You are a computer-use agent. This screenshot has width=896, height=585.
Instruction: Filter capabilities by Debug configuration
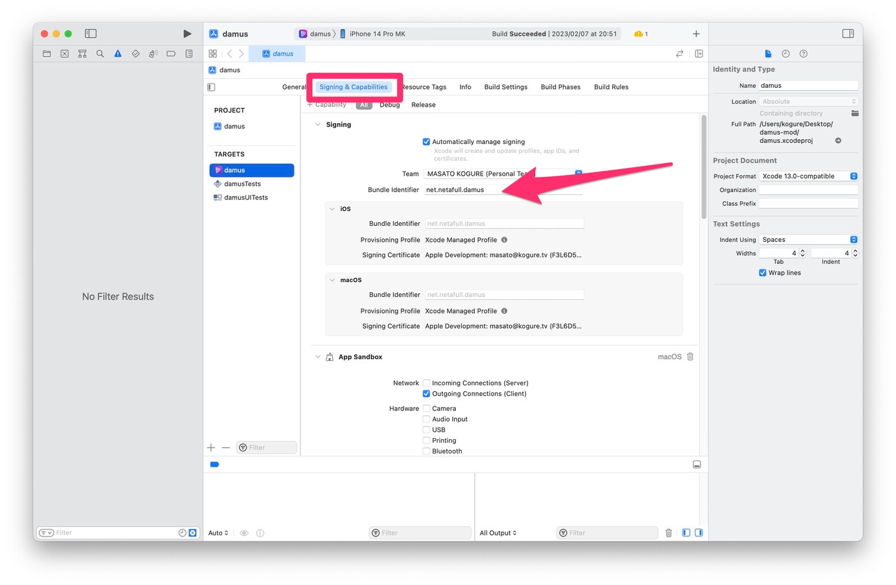[389, 105]
